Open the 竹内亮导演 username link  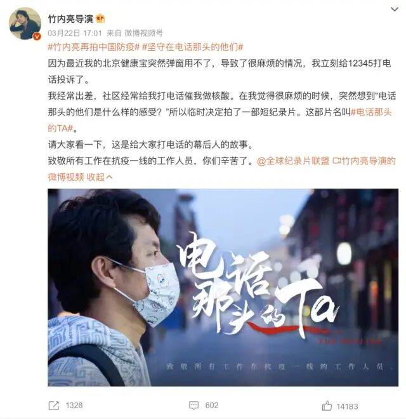coord(70,18)
